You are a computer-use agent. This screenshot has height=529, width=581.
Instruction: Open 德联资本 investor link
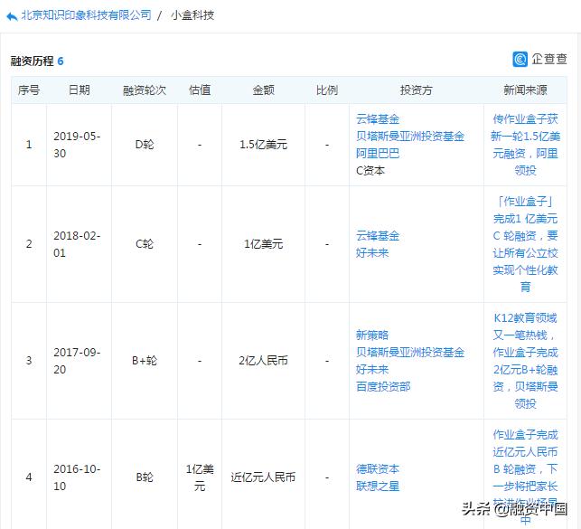pos(378,469)
